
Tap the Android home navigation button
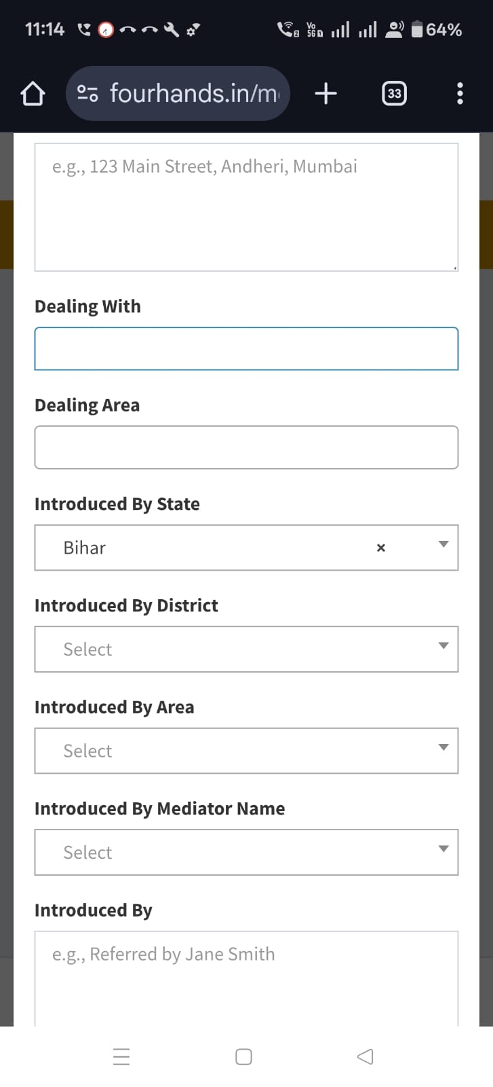click(244, 1056)
